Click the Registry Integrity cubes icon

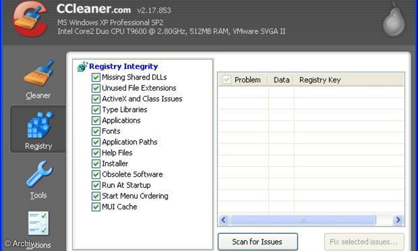click(x=82, y=66)
